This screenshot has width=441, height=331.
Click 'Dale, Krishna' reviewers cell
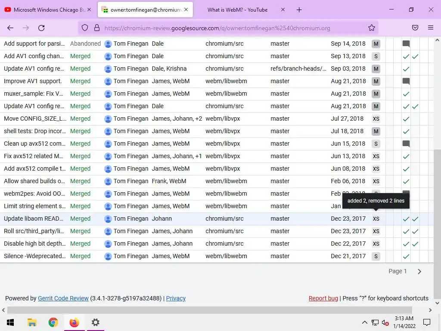169,69
